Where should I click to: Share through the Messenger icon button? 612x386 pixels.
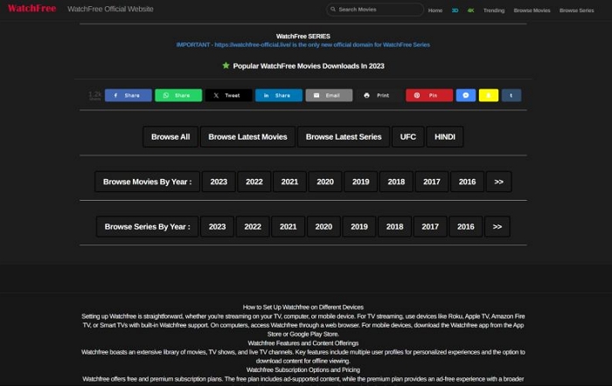(x=466, y=95)
